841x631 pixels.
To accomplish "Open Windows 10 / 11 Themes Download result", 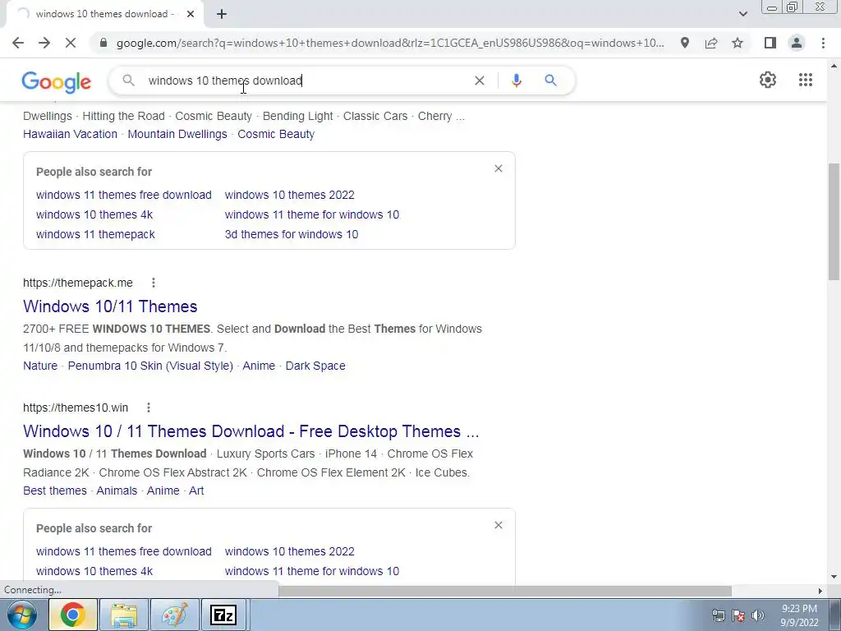I will point(251,431).
